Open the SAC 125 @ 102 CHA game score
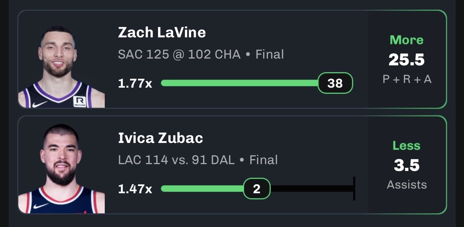The width and height of the screenshot is (464, 227). coord(179,55)
